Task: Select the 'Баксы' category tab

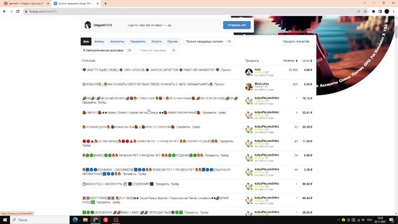Action: point(99,42)
